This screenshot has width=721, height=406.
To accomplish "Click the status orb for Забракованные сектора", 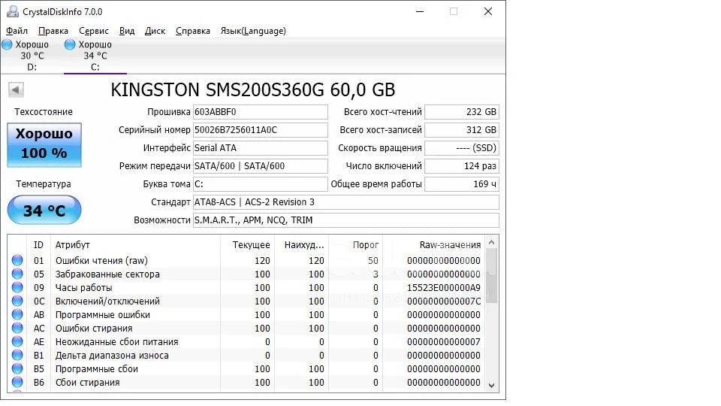I will (17, 274).
